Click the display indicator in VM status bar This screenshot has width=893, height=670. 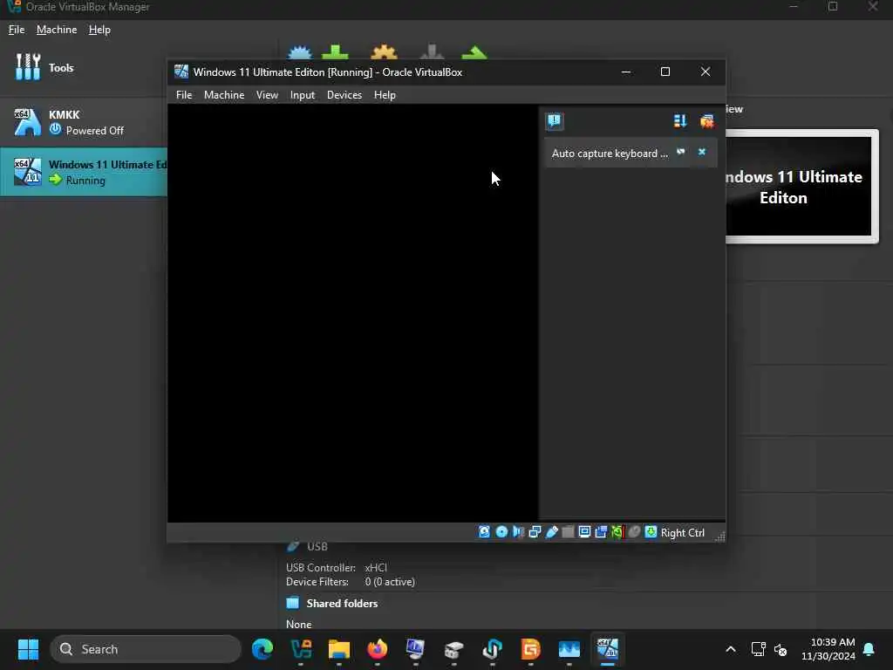584,532
